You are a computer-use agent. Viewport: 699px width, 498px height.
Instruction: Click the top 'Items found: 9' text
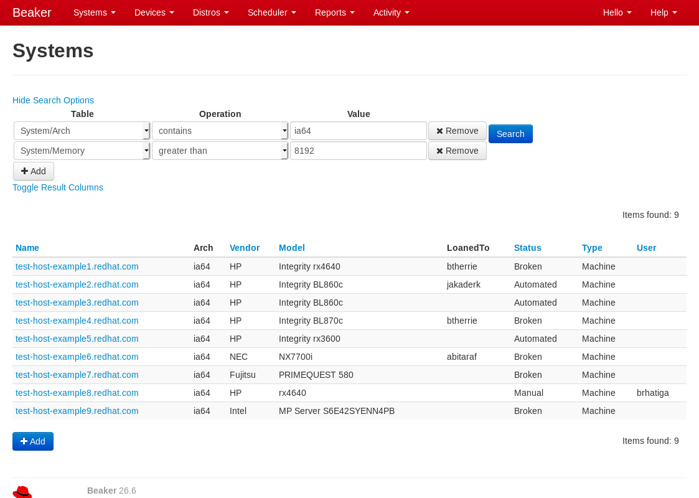pos(650,215)
